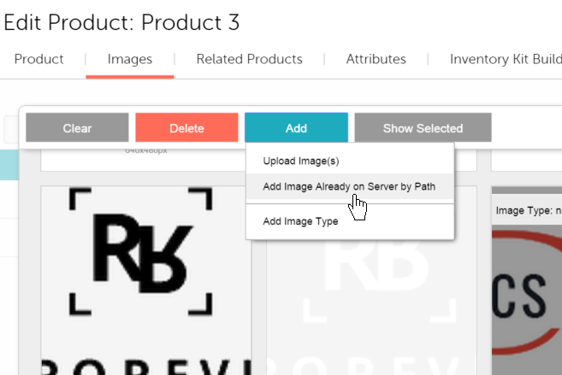Click the Edit Product: Product 3 heading
The image size is (562, 375).
point(121,23)
